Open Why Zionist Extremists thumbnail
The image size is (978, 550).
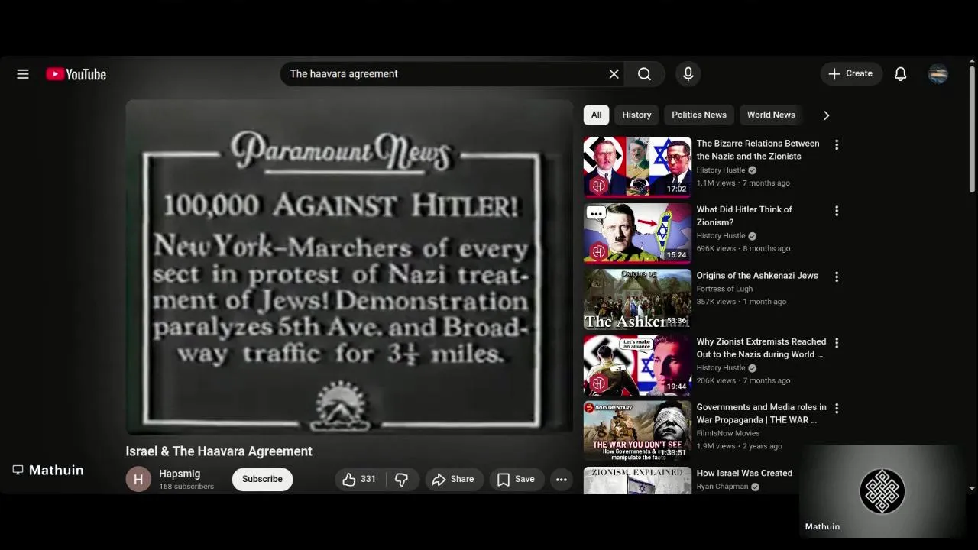click(x=637, y=365)
